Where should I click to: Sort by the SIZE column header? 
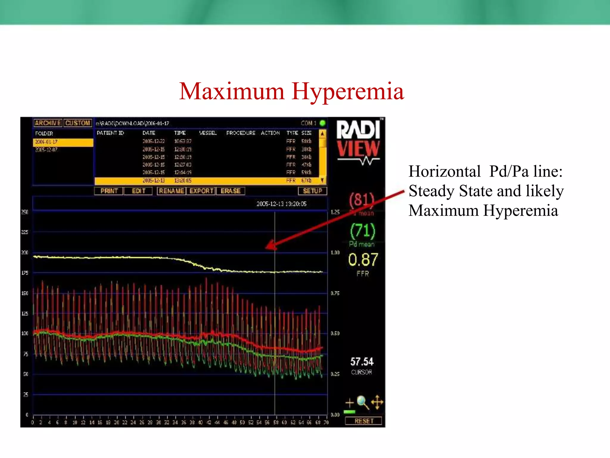click(306, 133)
